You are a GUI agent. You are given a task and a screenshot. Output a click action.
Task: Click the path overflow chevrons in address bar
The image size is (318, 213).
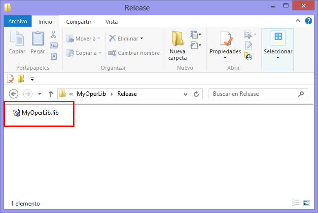(71, 94)
